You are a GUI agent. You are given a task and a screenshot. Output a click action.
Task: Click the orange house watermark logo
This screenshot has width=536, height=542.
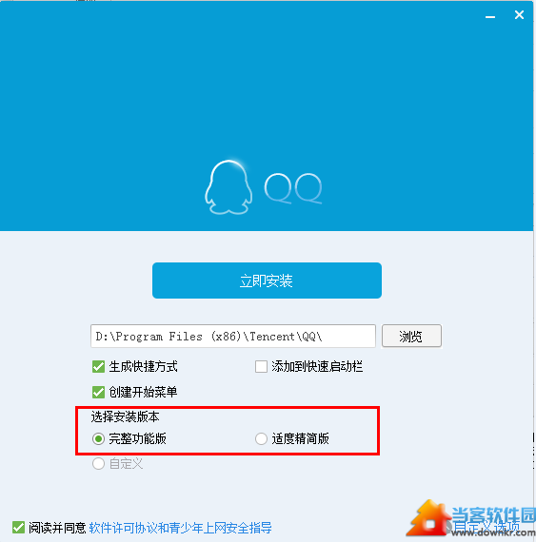coord(429,518)
